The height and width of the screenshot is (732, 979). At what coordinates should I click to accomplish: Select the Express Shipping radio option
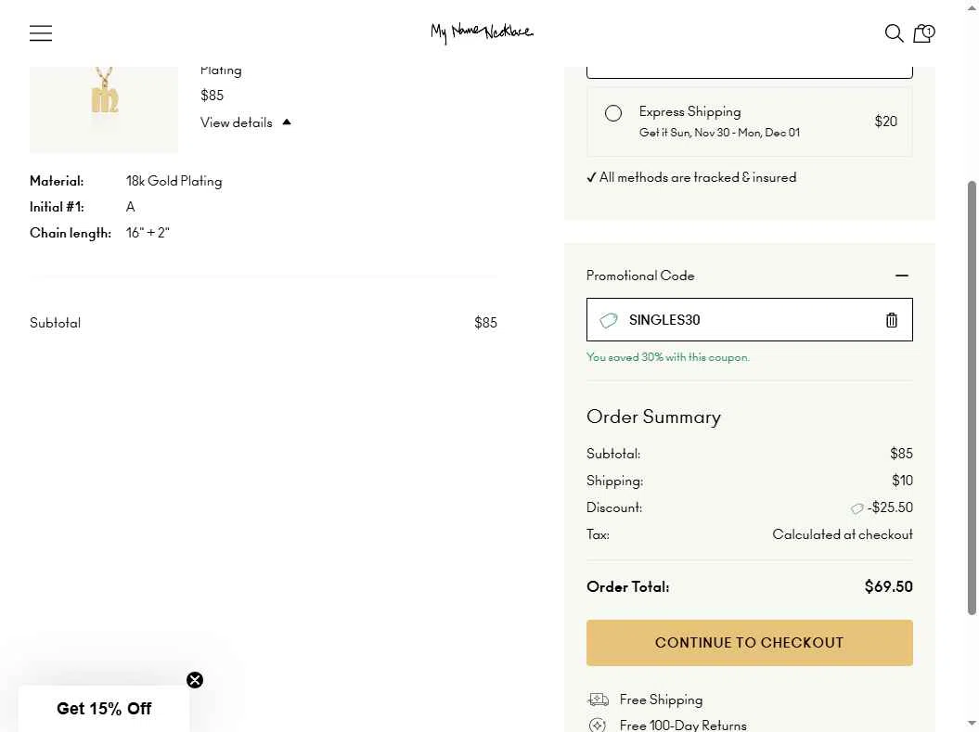pos(613,113)
